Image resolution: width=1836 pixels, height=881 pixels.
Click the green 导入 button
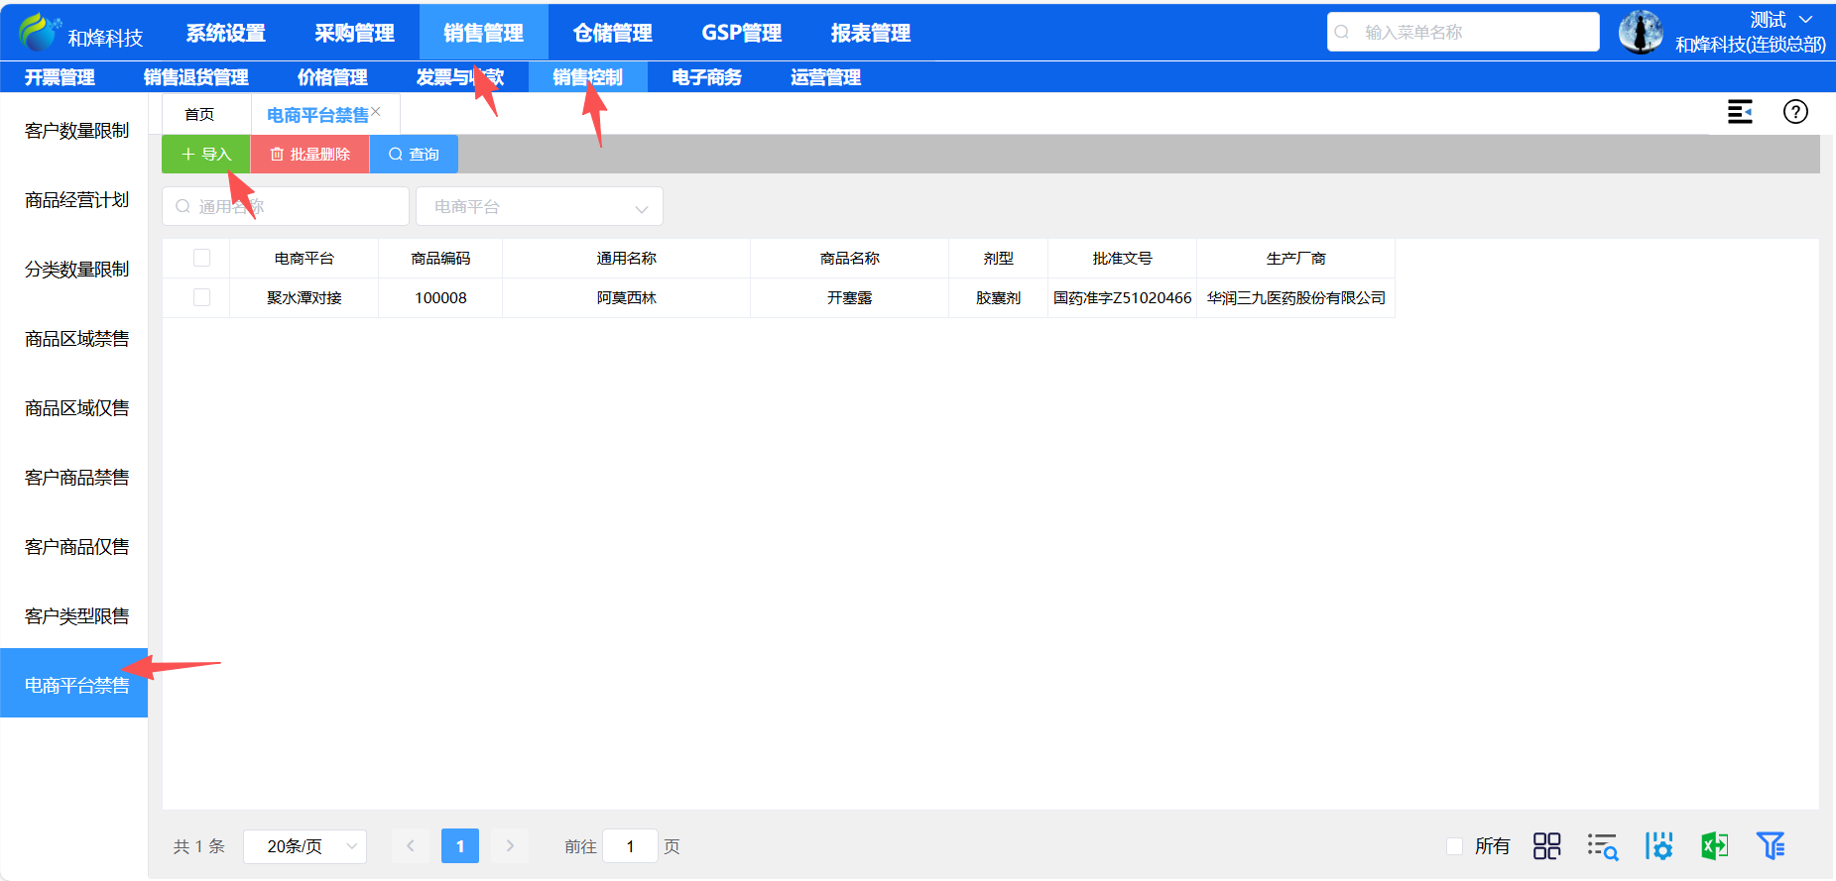pyautogui.click(x=206, y=154)
